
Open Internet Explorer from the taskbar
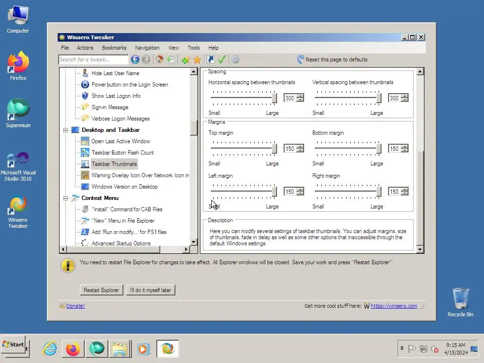(x=50, y=349)
